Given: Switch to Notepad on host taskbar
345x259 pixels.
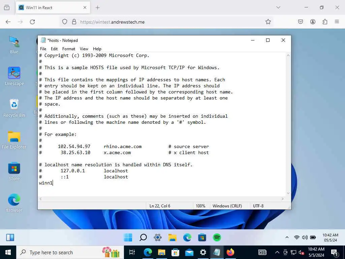Looking at the screenshot, I should [217, 252].
